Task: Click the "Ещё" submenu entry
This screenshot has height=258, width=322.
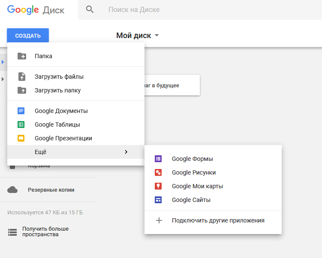Action: click(76, 152)
